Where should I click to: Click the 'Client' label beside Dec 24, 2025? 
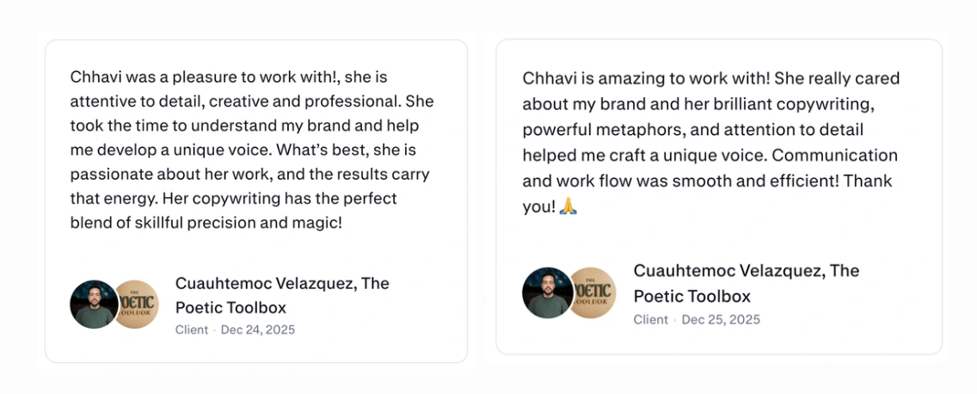[192, 329]
